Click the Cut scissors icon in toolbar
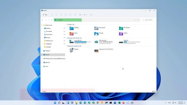The height and width of the screenshot is (105, 187). 52,15
